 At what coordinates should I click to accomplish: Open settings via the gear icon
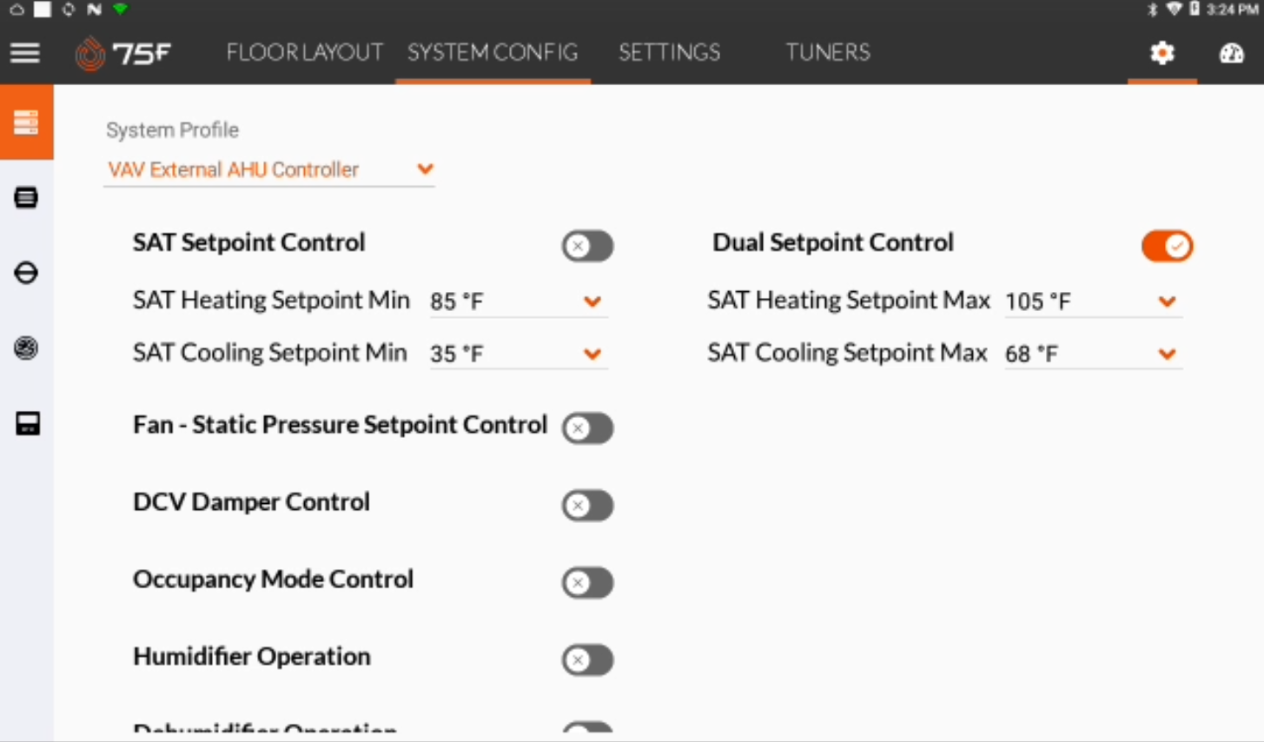[1161, 53]
